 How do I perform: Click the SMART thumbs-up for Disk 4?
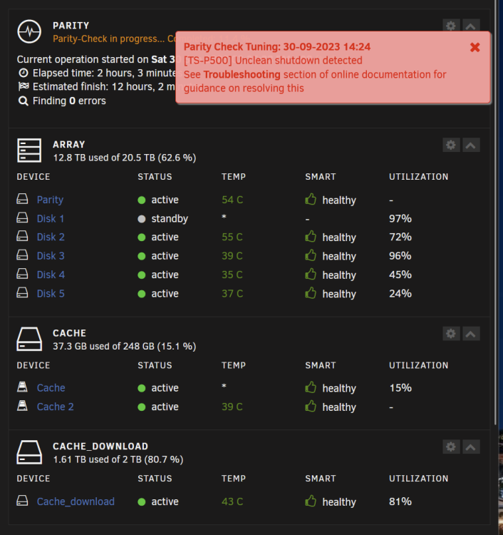click(311, 275)
